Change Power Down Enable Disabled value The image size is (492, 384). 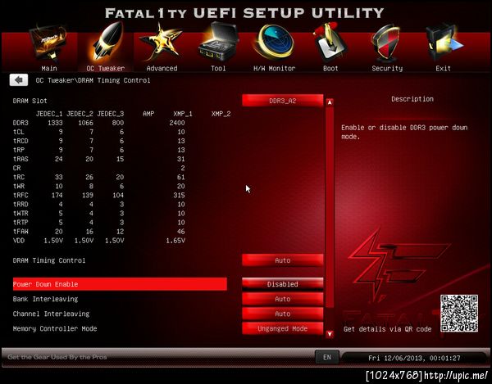(x=282, y=284)
